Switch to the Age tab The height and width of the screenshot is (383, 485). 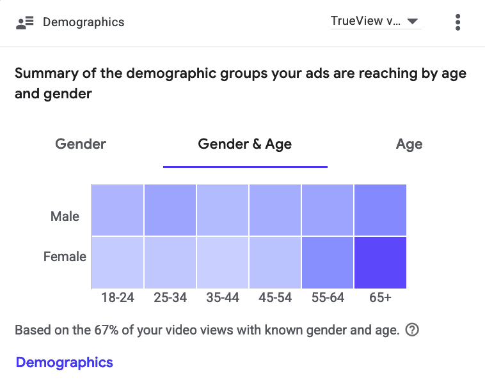click(409, 144)
